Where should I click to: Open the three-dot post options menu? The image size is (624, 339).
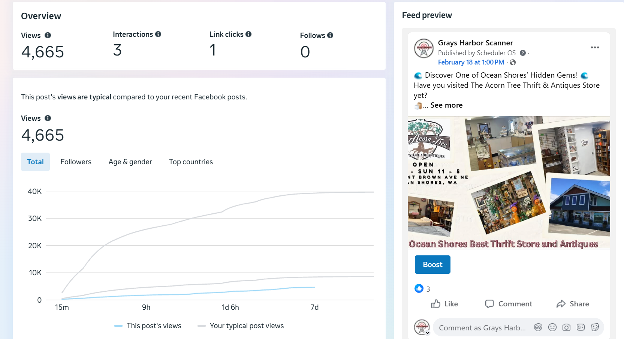(x=595, y=47)
